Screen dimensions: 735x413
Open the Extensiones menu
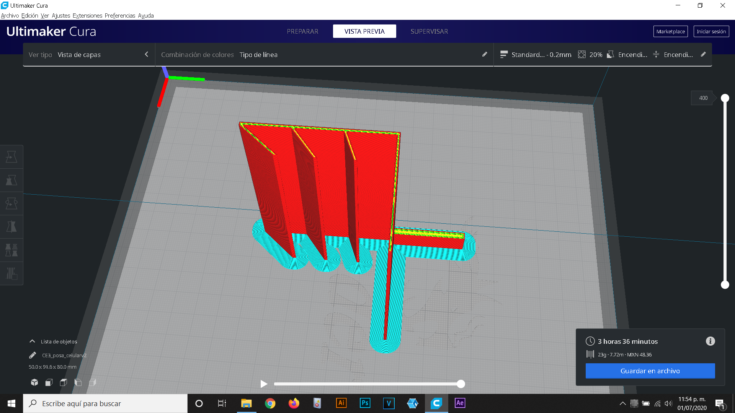[x=87, y=16]
